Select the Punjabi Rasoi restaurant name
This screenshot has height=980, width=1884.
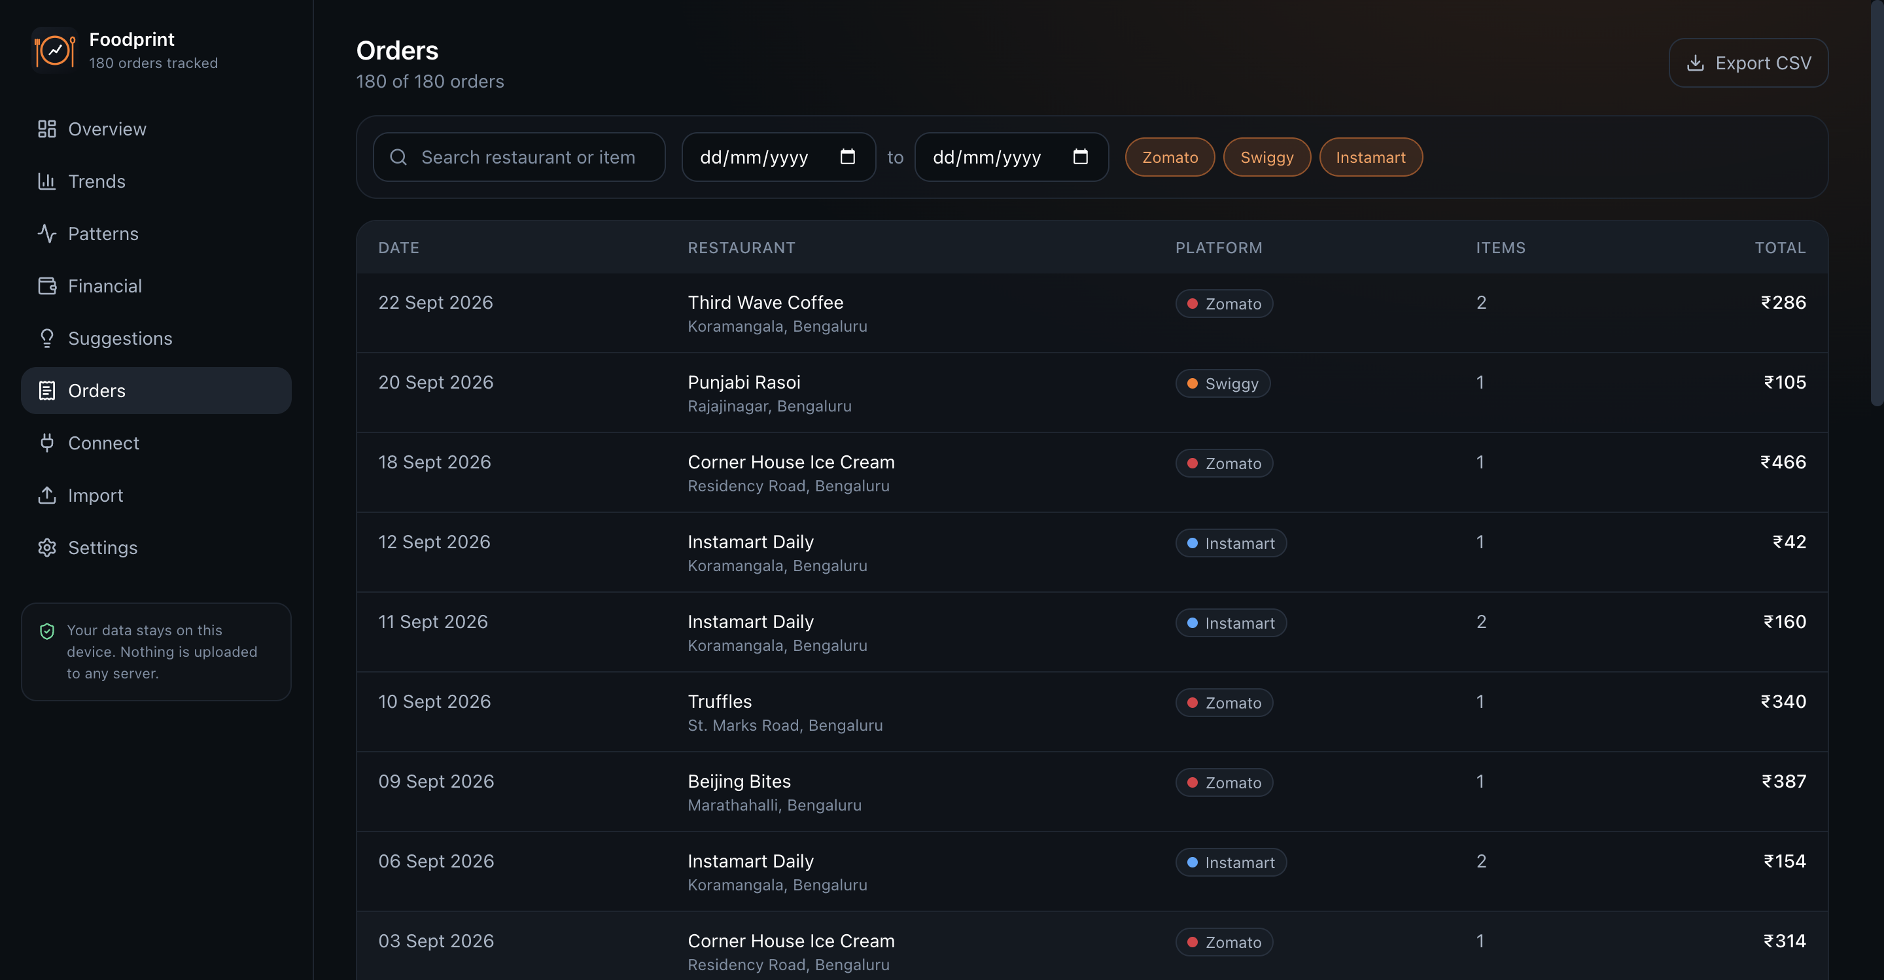coord(744,383)
